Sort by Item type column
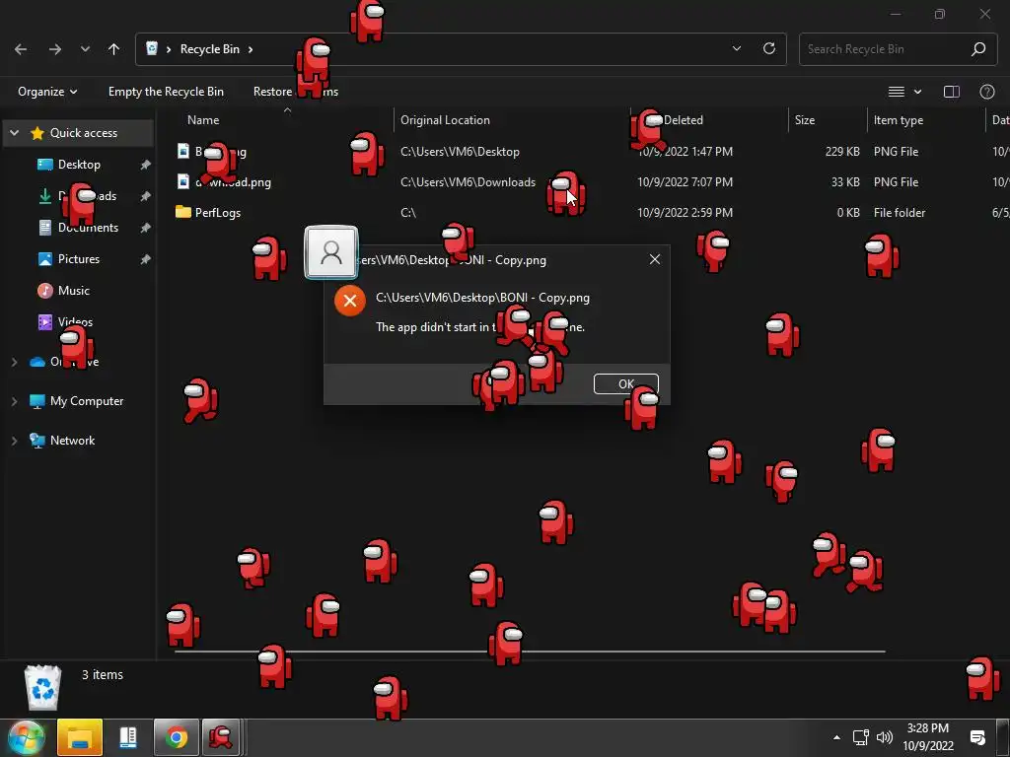This screenshot has height=757, width=1010. 898,119
